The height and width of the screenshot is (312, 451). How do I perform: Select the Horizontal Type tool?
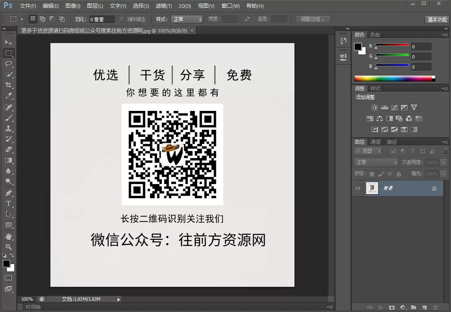pos(9,204)
